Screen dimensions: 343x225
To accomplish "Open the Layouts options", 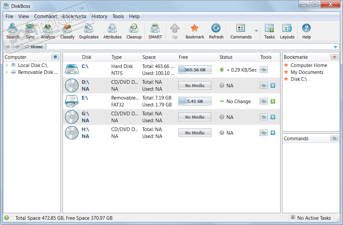I will coord(287,31).
